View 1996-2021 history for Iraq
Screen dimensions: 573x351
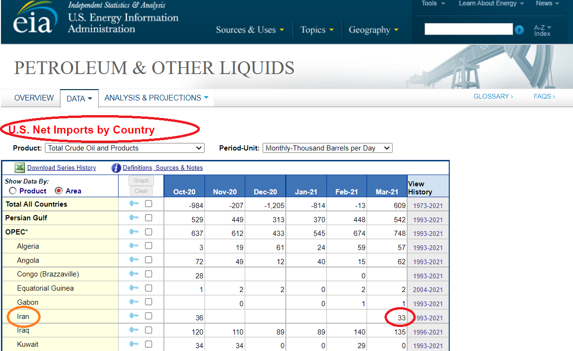(x=428, y=332)
